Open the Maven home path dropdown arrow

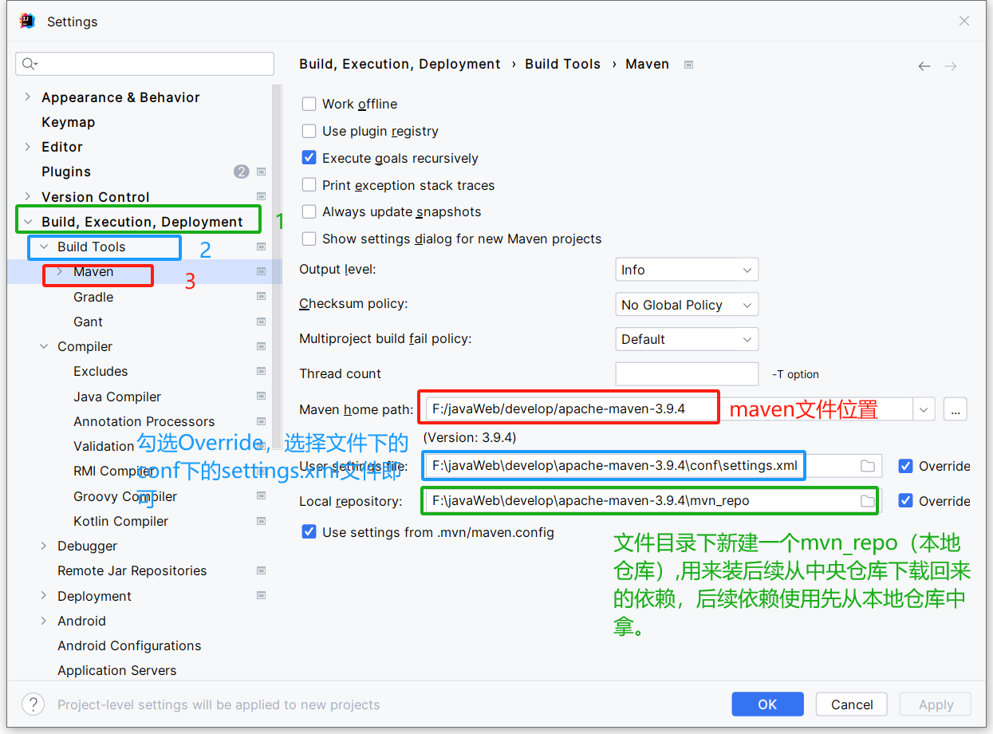(924, 409)
